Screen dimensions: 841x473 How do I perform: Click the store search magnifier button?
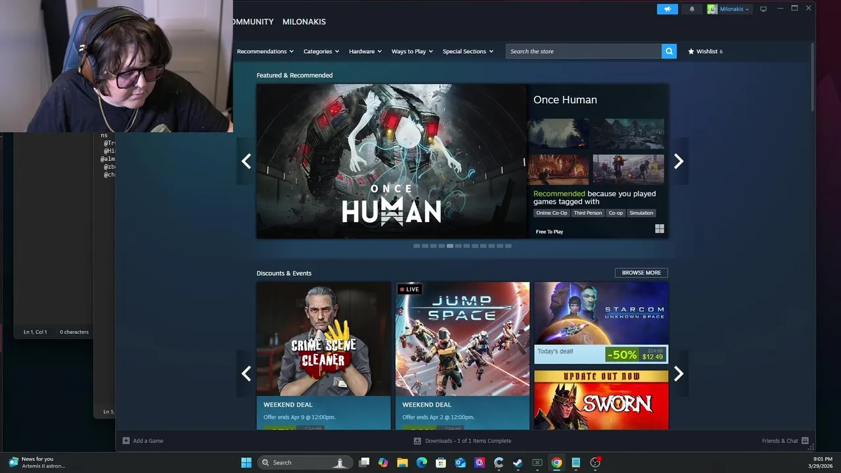[x=669, y=51]
